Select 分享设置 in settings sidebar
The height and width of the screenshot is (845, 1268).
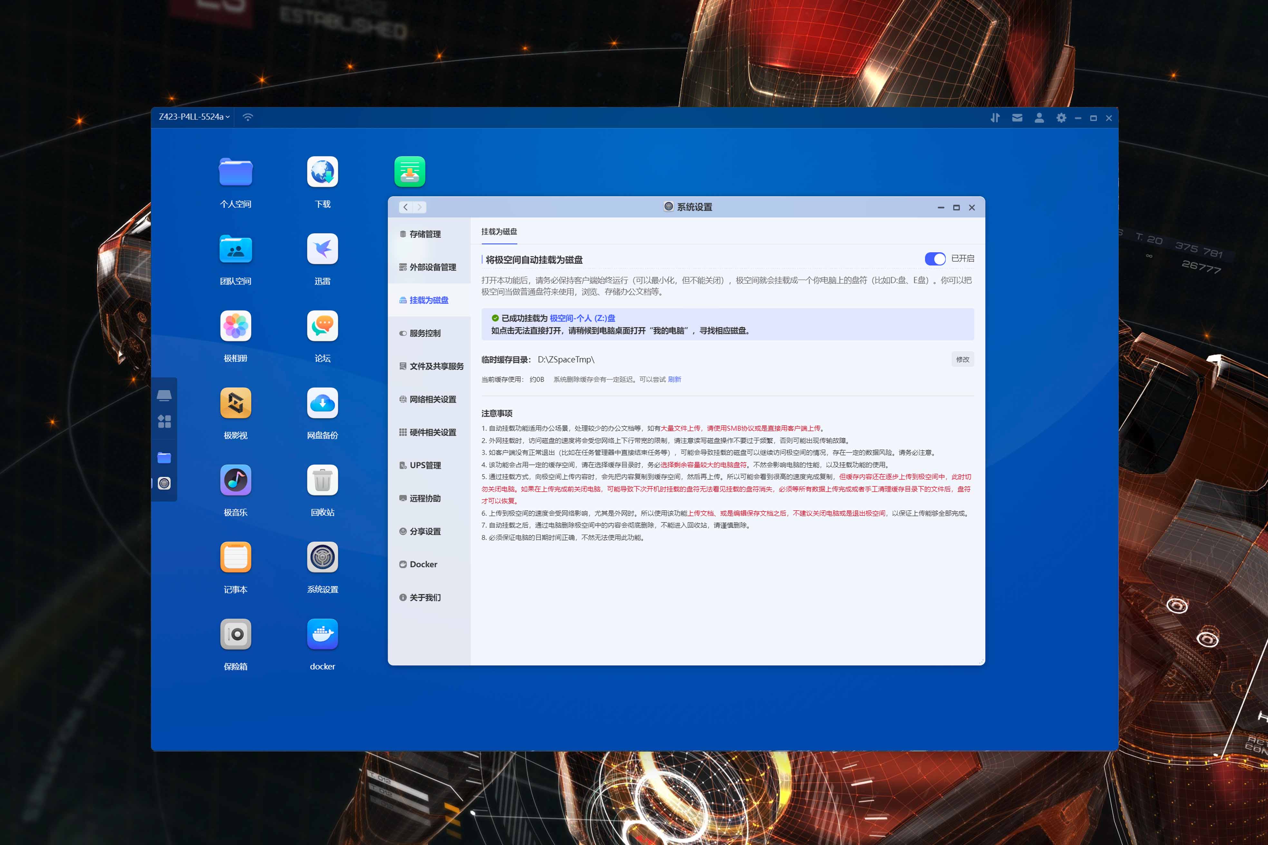tap(429, 531)
